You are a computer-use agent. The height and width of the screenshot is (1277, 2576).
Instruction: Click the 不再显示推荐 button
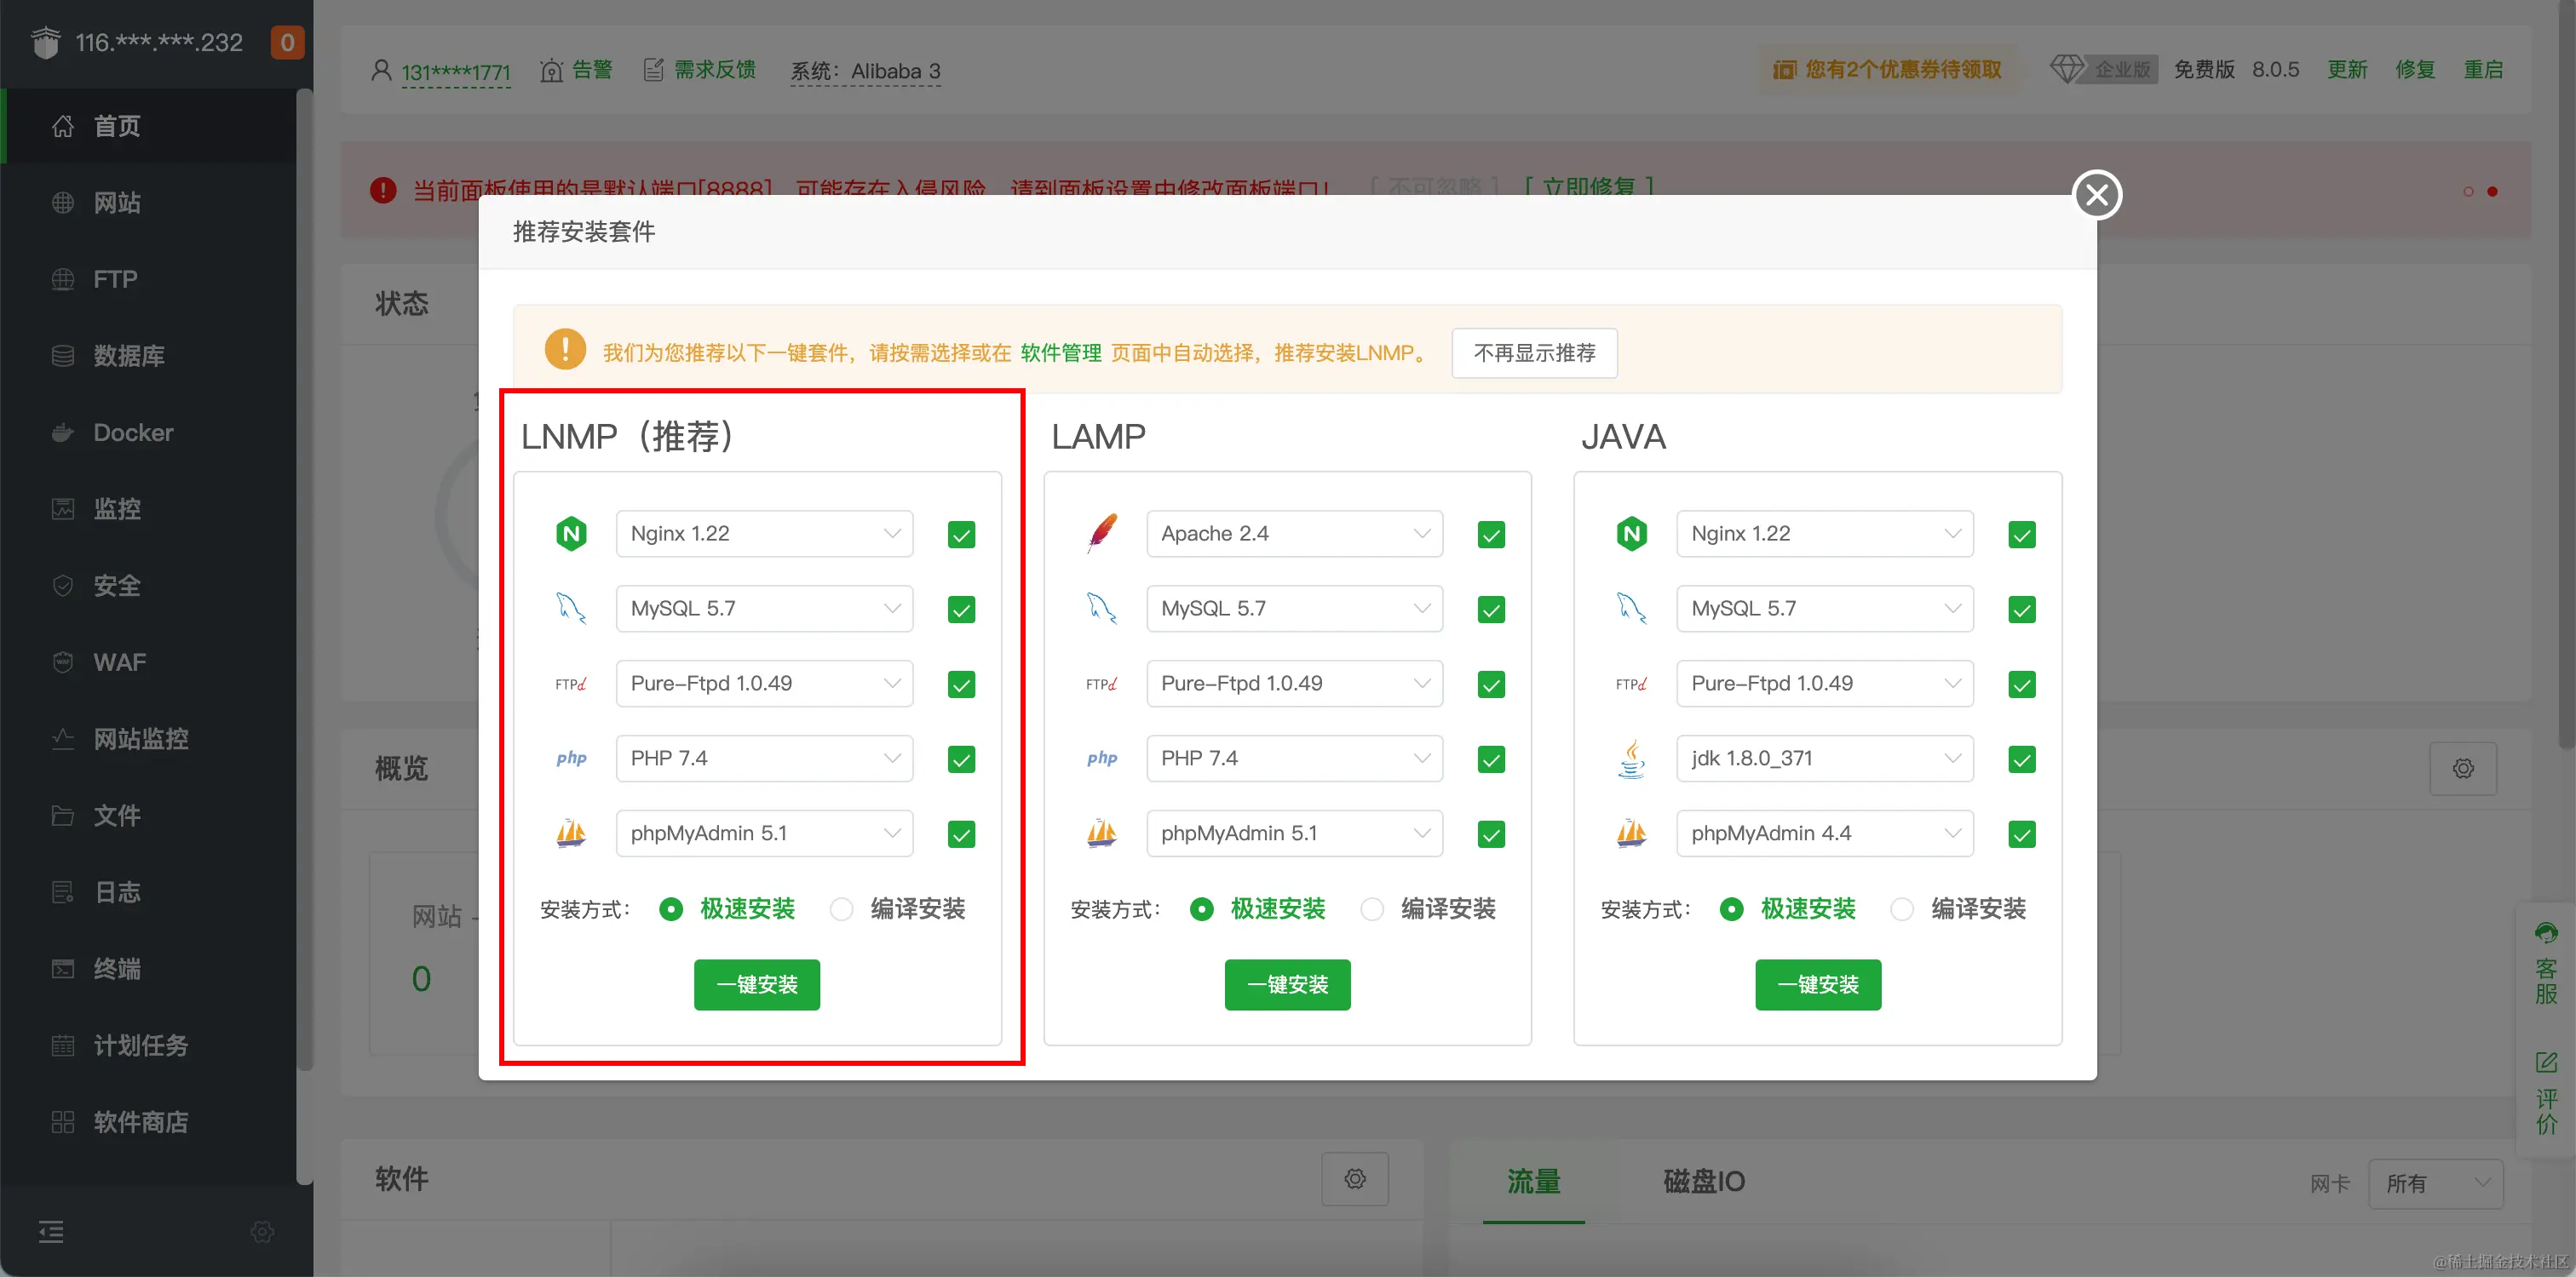[1534, 352]
